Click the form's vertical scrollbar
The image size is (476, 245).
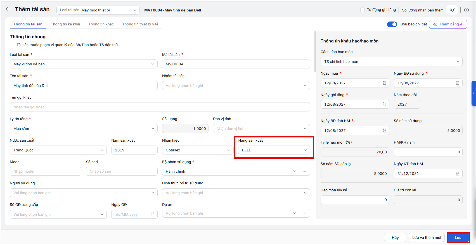(315, 52)
